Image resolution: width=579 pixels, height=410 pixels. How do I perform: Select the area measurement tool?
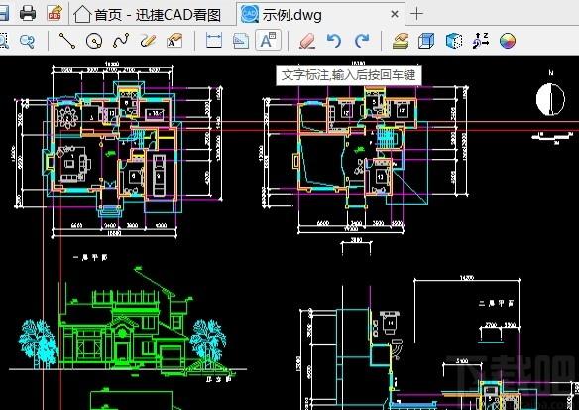click(x=241, y=41)
